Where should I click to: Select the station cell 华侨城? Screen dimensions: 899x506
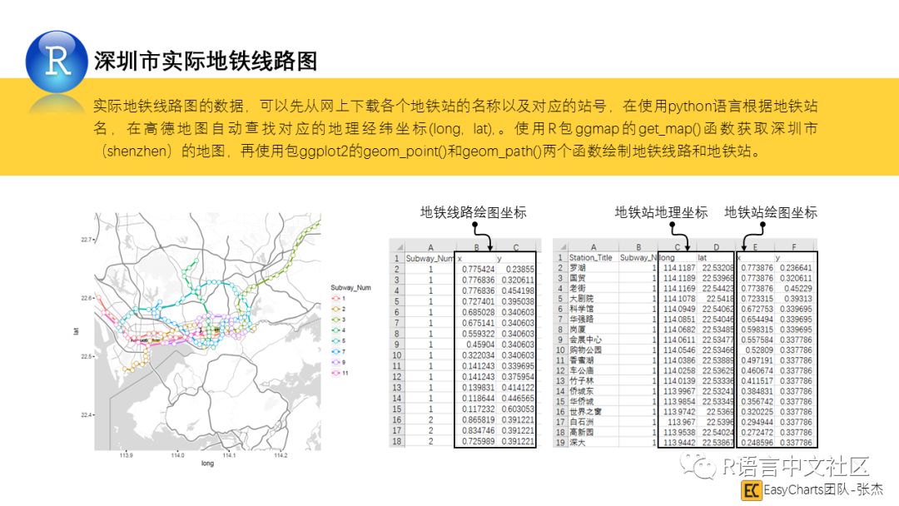coord(593,402)
